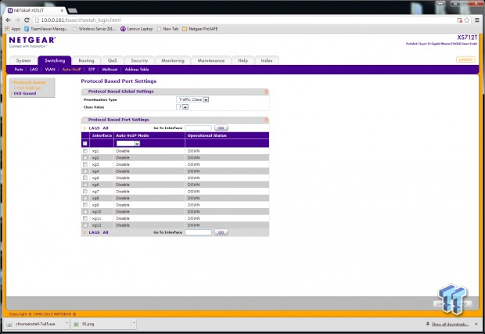
Task: Open dropdown arrow next to chromeinstall download
Action: 67,324
